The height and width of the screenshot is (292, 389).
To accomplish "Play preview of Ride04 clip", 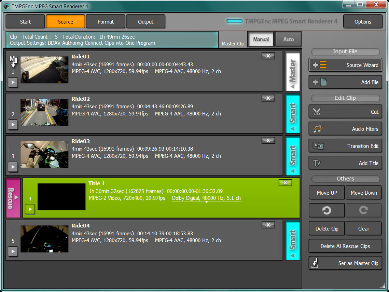I will click(x=13, y=251).
